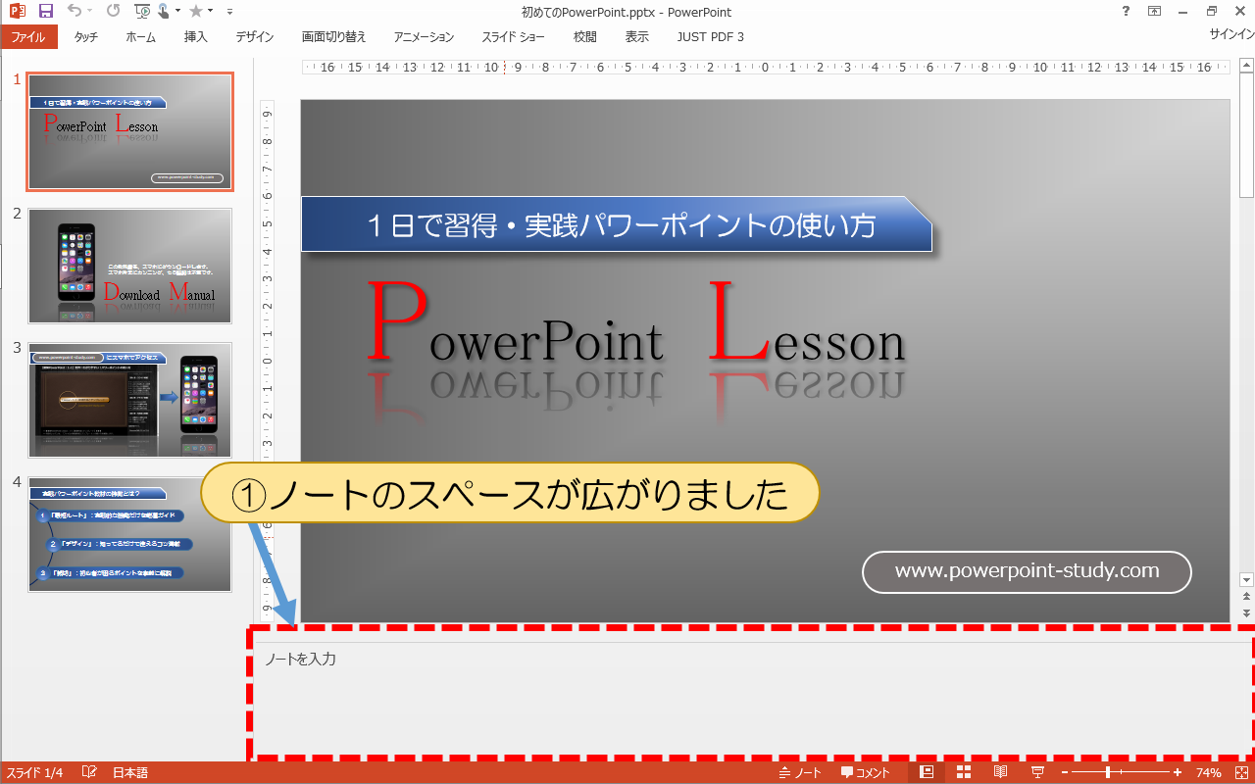Select slide 3 thumbnail
The image size is (1255, 784).
click(130, 400)
